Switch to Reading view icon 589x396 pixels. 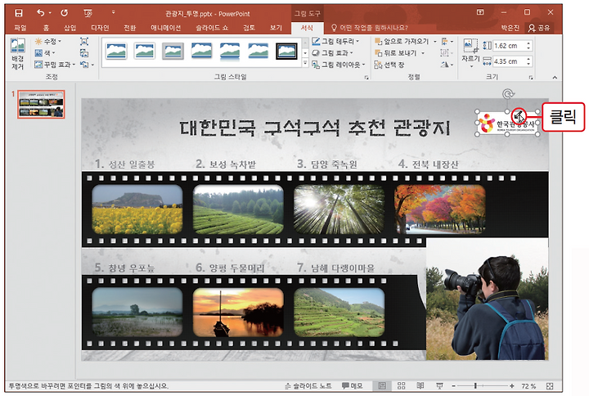(x=420, y=386)
